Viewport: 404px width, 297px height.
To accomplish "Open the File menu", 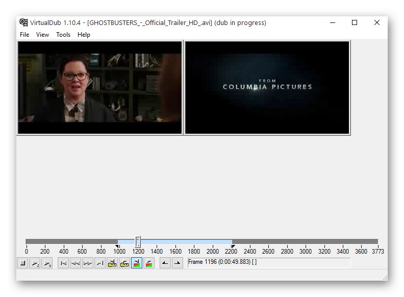I will [24, 35].
